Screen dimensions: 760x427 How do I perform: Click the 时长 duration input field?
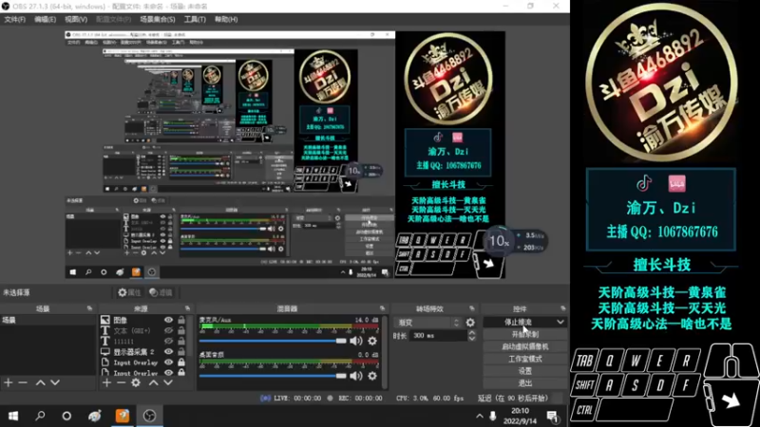(x=439, y=336)
